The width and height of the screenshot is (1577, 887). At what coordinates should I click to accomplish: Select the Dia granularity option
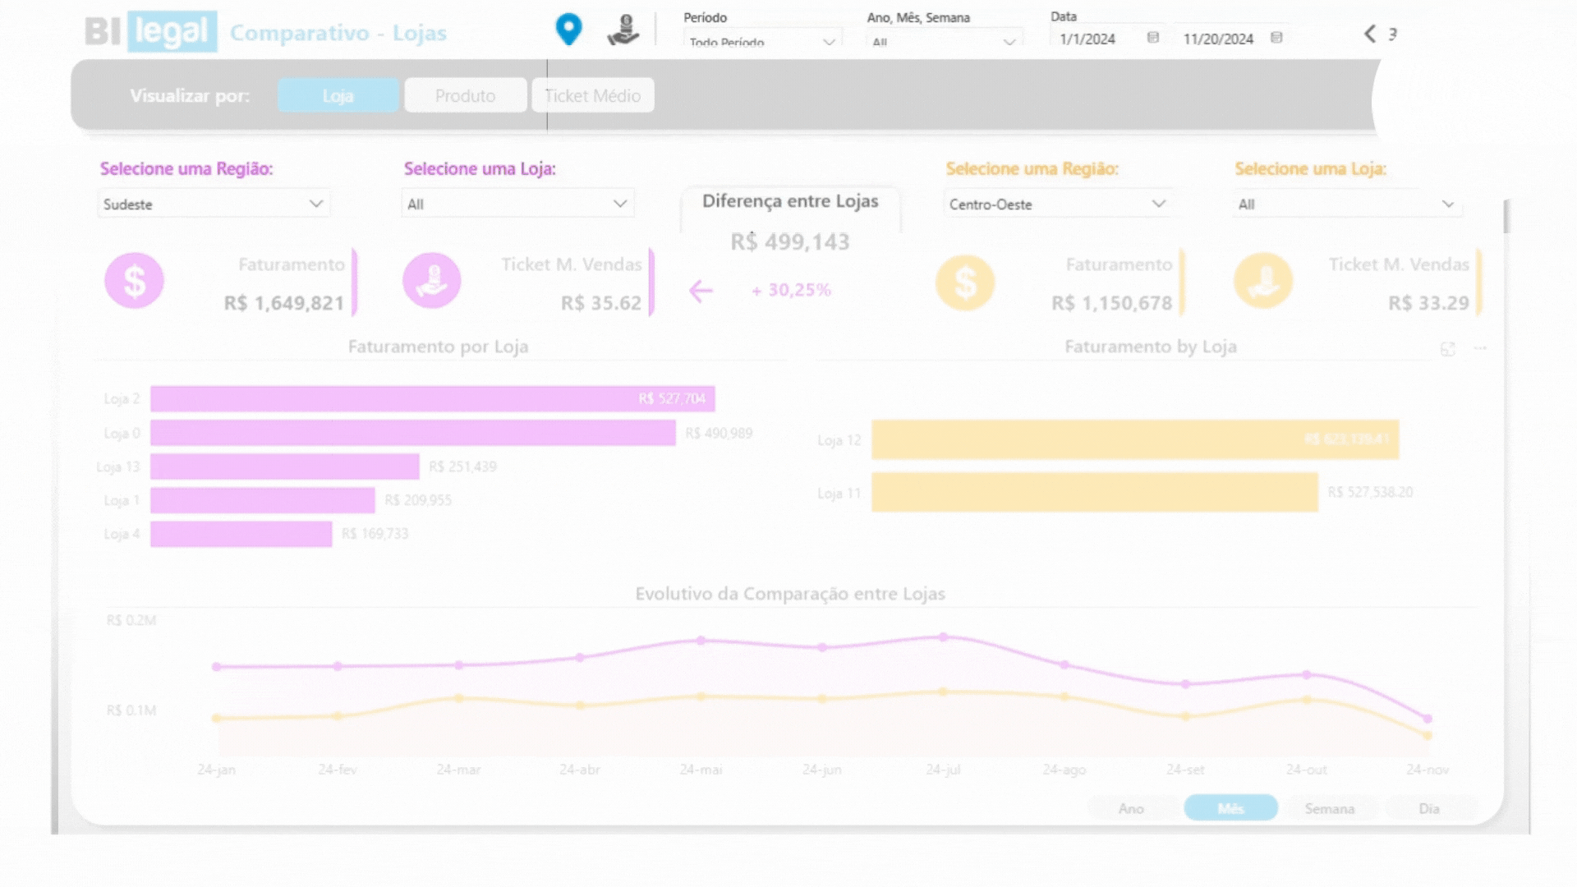point(1428,808)
